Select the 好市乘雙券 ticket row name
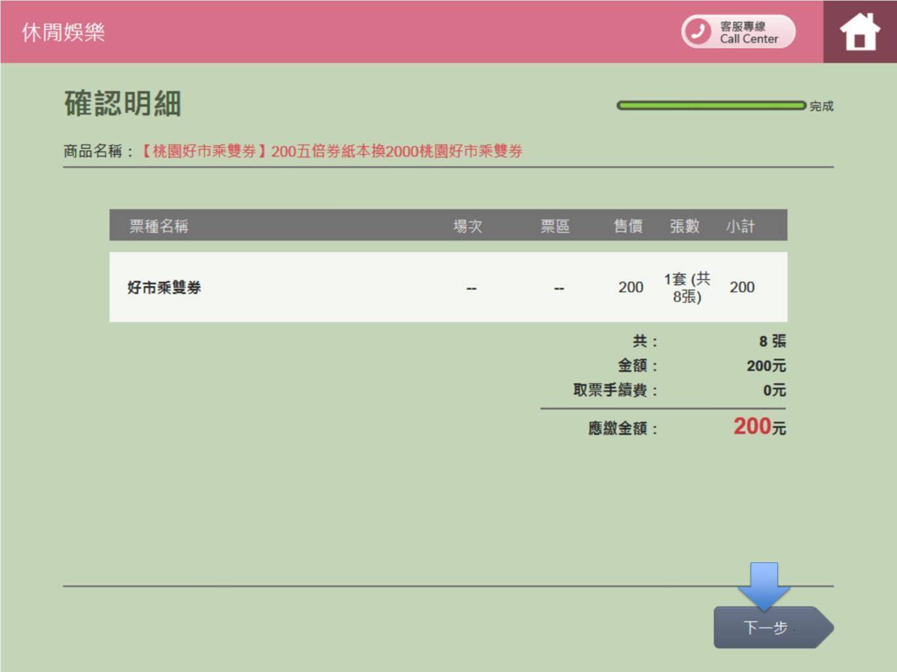Image resolution: width=897 pixels, height=672 pixels. click(x=164, y=287)
